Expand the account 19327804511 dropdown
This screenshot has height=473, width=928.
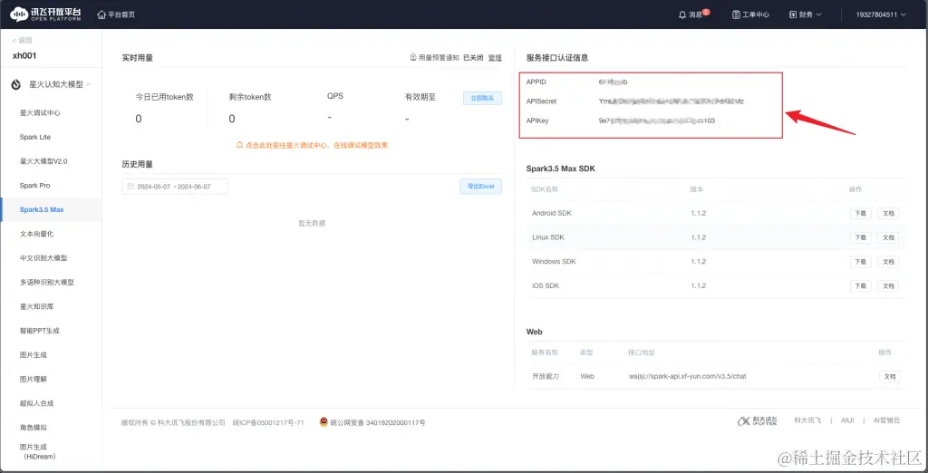pos(881,14)
